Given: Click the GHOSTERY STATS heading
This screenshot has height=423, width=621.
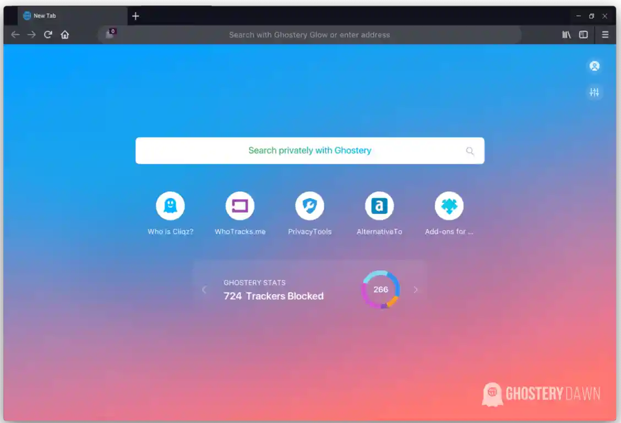Looking at the screenshot, I should (x=254, y=283).
